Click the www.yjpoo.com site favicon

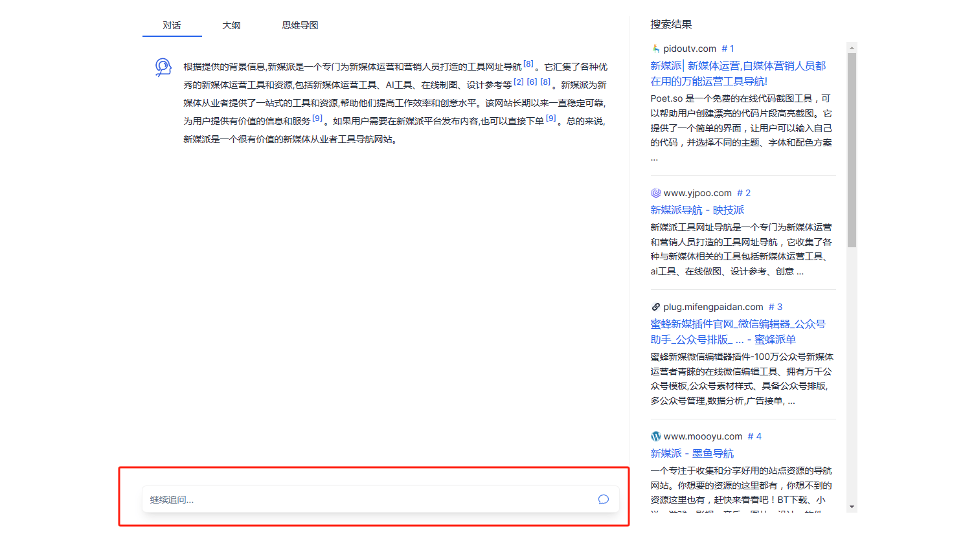(655, 193)
